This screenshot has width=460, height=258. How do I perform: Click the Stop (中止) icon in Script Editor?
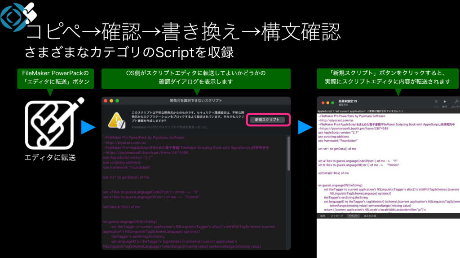435,102
